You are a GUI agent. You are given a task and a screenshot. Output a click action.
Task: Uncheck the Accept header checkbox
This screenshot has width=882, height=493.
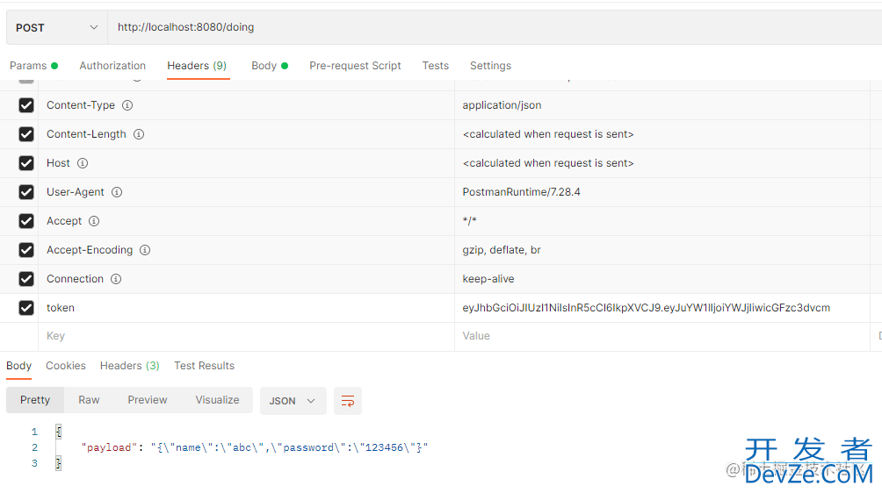tap(26, 221)
